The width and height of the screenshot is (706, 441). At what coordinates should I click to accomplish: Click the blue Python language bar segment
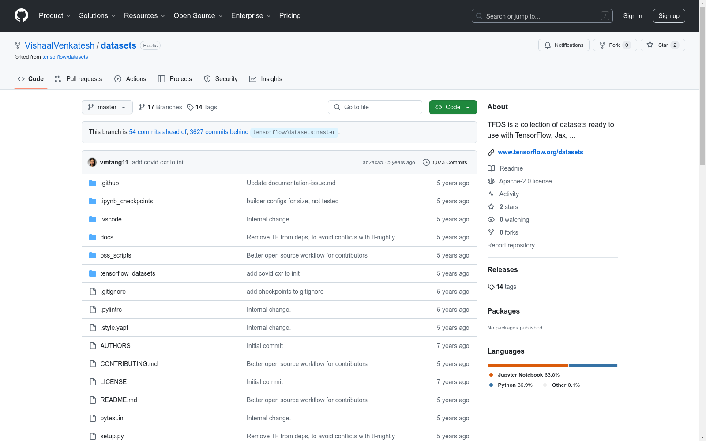coord(593,366)
